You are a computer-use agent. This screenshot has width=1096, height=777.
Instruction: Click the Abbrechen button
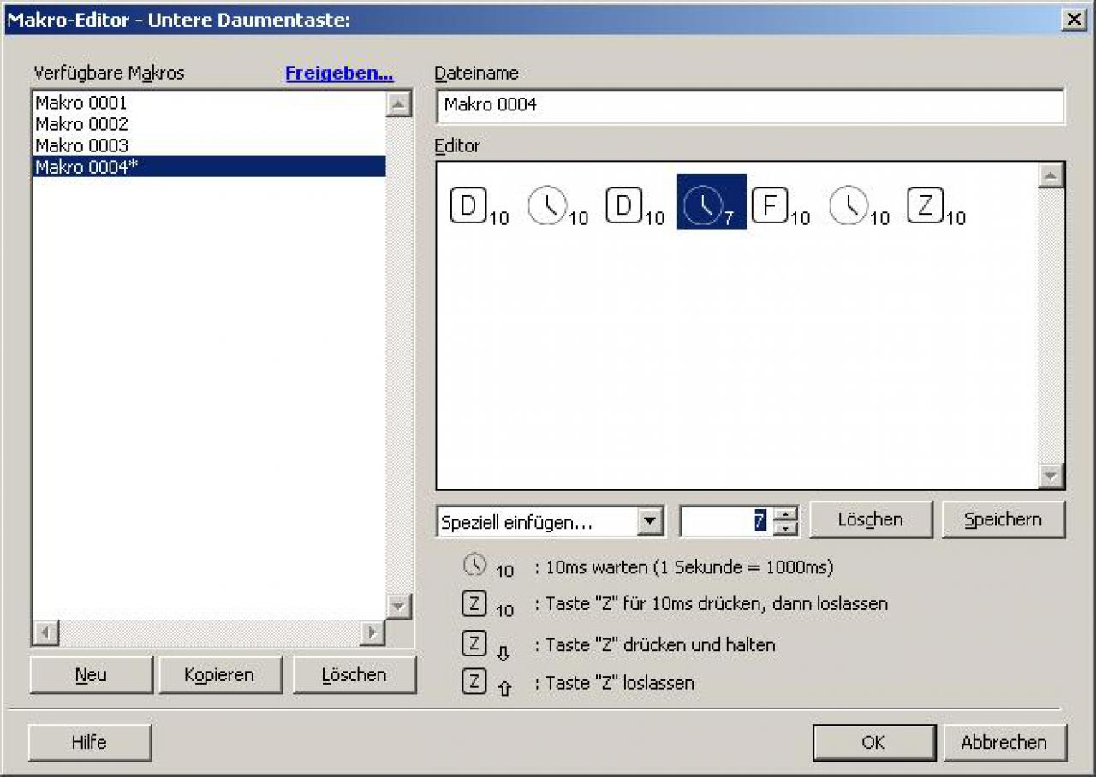click(x=1004, y=743)
